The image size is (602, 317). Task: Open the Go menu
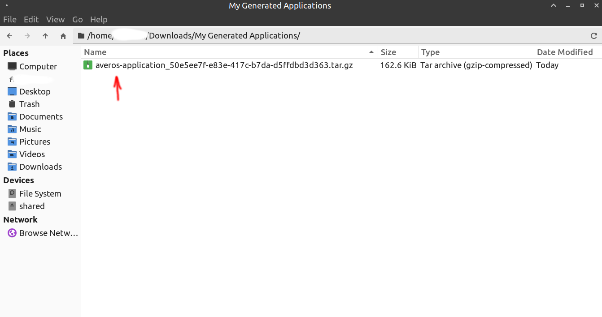pos(78,19)
